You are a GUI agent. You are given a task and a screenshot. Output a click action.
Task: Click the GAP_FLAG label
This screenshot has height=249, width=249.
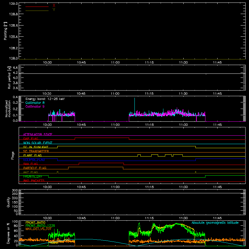(31, 139)
